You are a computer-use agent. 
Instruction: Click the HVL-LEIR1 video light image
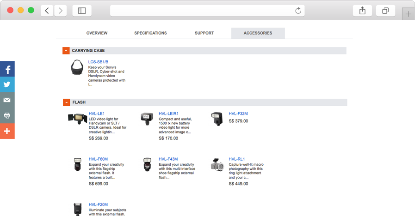147,119
